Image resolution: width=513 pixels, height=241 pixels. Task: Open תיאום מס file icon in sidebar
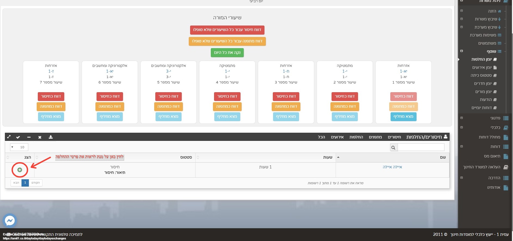coord(506,156)
